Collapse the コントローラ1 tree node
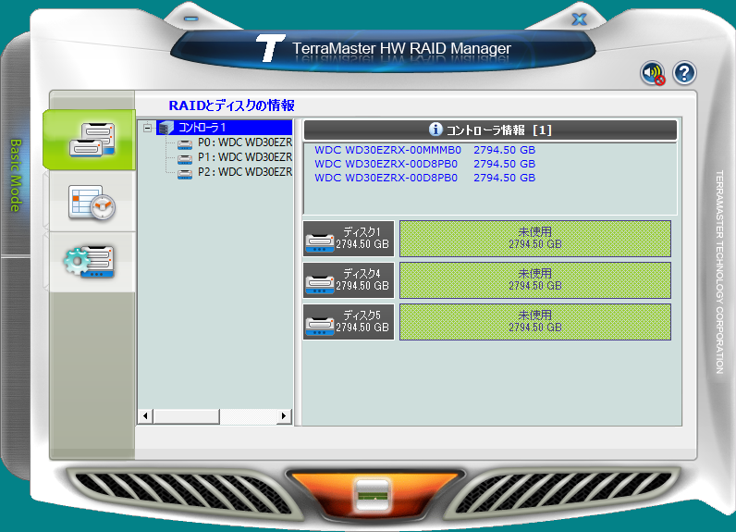 [x=147, y=128]
